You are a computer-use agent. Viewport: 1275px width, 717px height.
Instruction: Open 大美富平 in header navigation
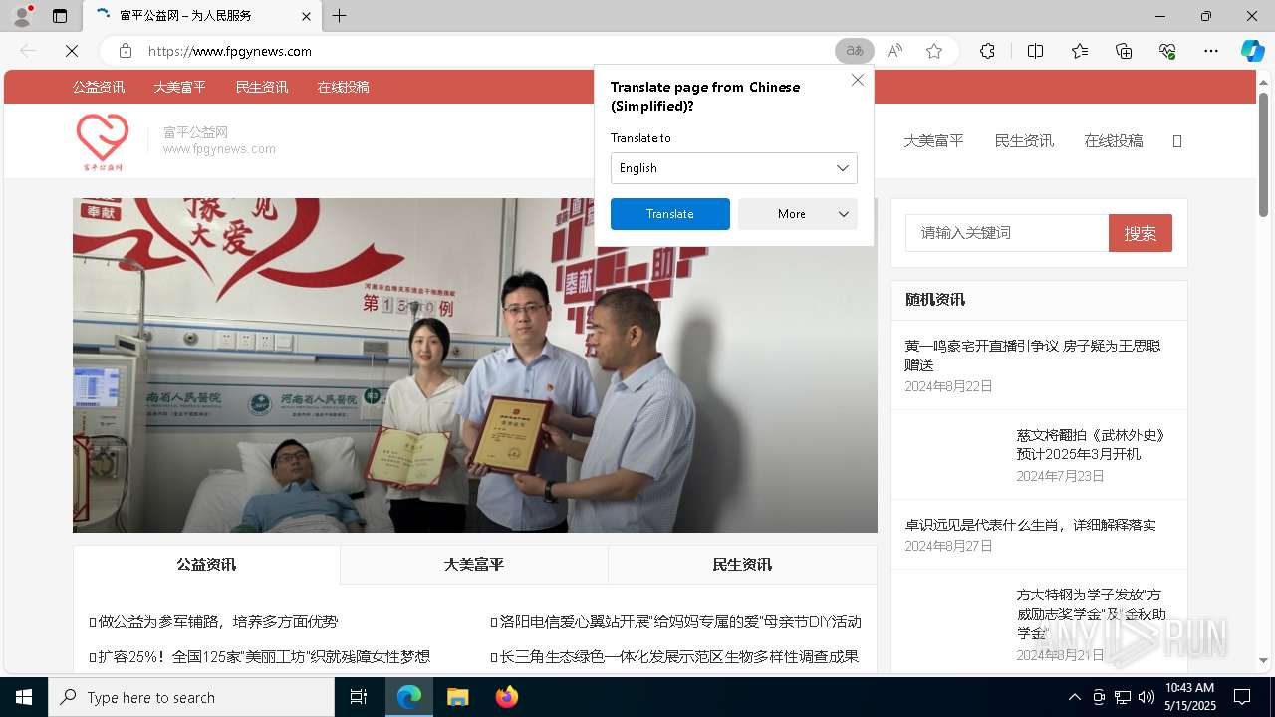933,141
